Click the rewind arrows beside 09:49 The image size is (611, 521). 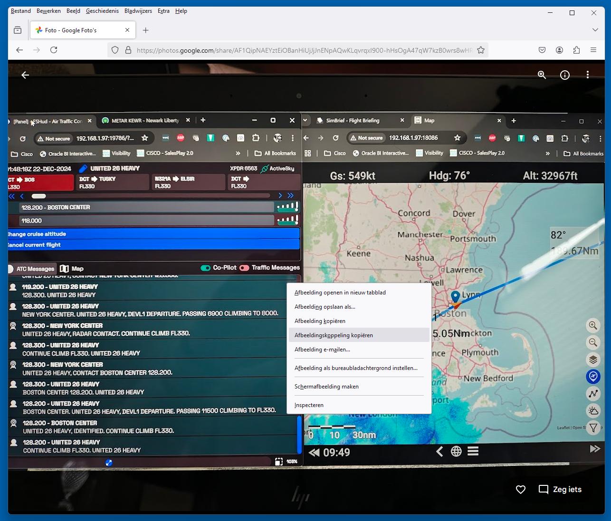click(314, 453)
